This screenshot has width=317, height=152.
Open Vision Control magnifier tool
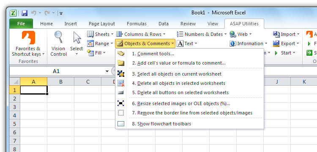58,43
